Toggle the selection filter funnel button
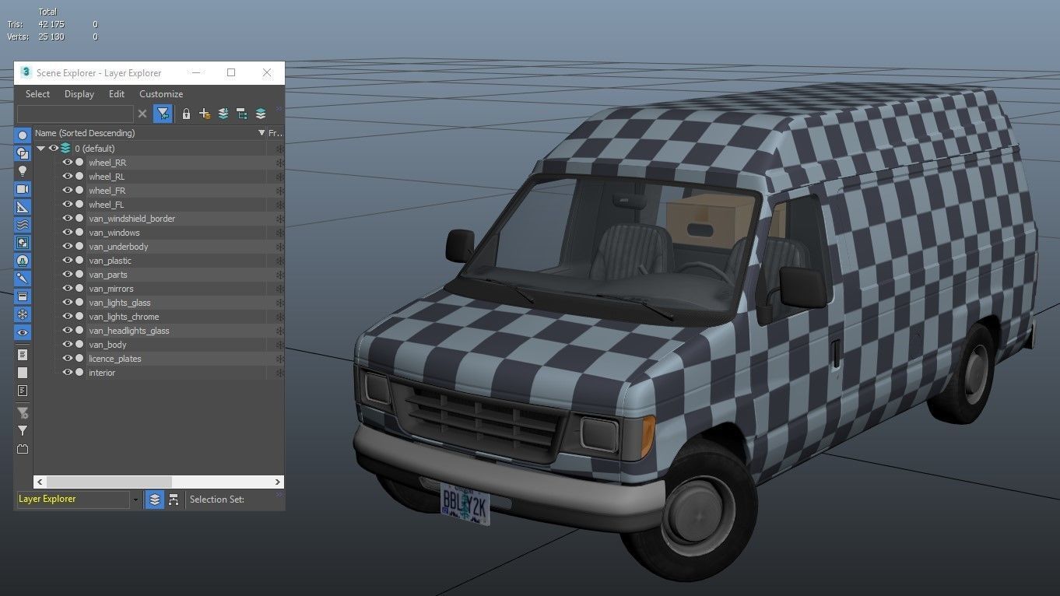Screen dimensions: 1060x596 point(163,114)
